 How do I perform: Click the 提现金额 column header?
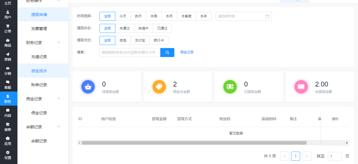159,119
